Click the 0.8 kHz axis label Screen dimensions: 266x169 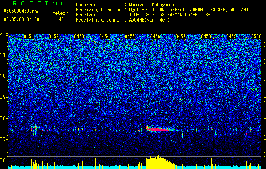4,118
